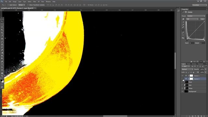Open the Image menu
208x117 pixels.
14,2
